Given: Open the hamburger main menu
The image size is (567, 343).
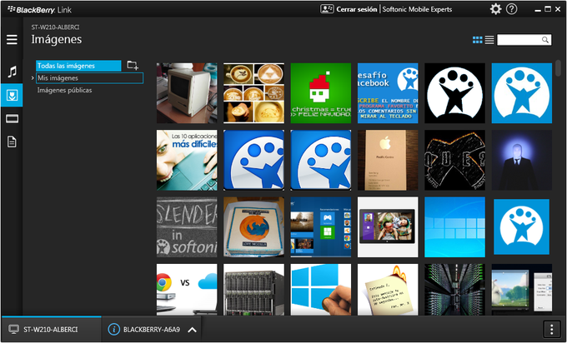Looking at the screenshot, I should [12, 39].
